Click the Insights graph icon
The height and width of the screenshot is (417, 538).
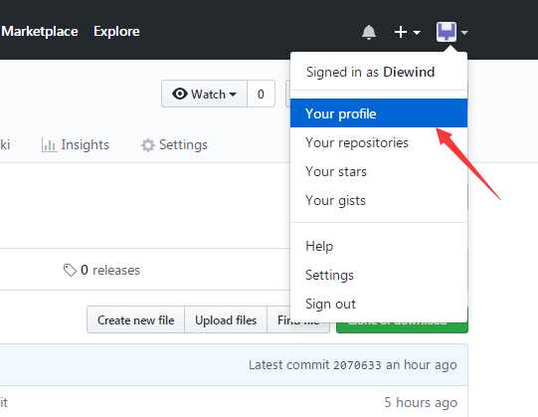49,145
